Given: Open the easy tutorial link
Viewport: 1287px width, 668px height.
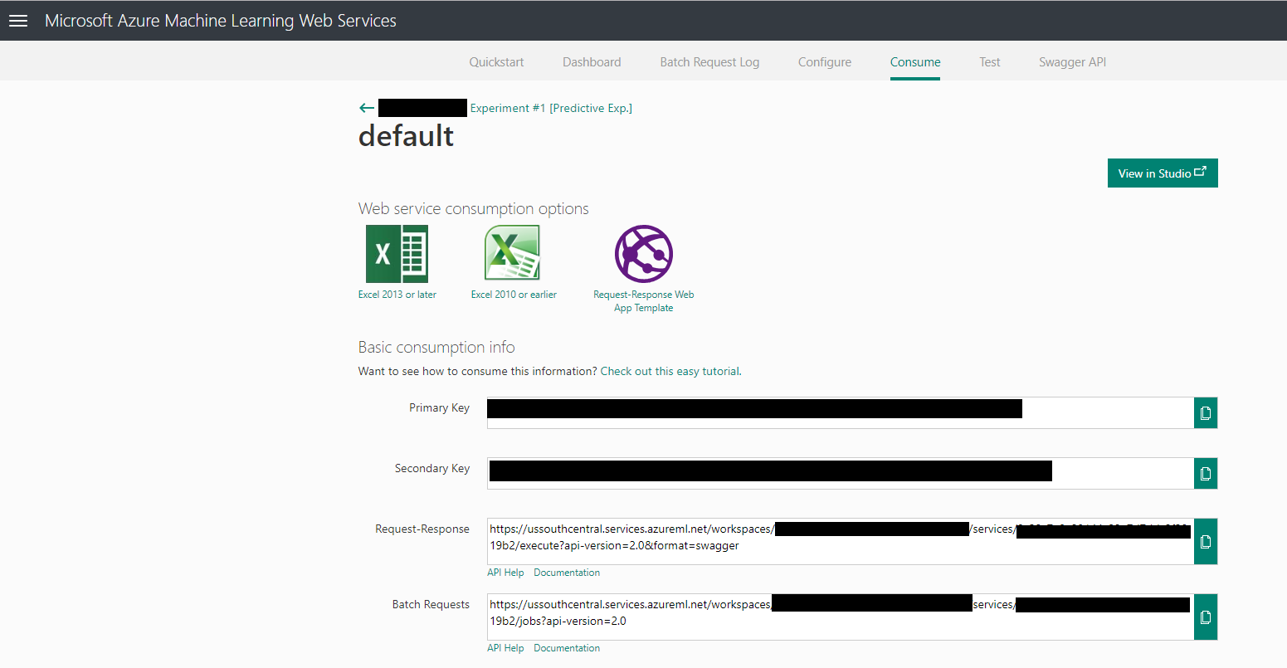Looking at the screenshot, I should [670, 371].
